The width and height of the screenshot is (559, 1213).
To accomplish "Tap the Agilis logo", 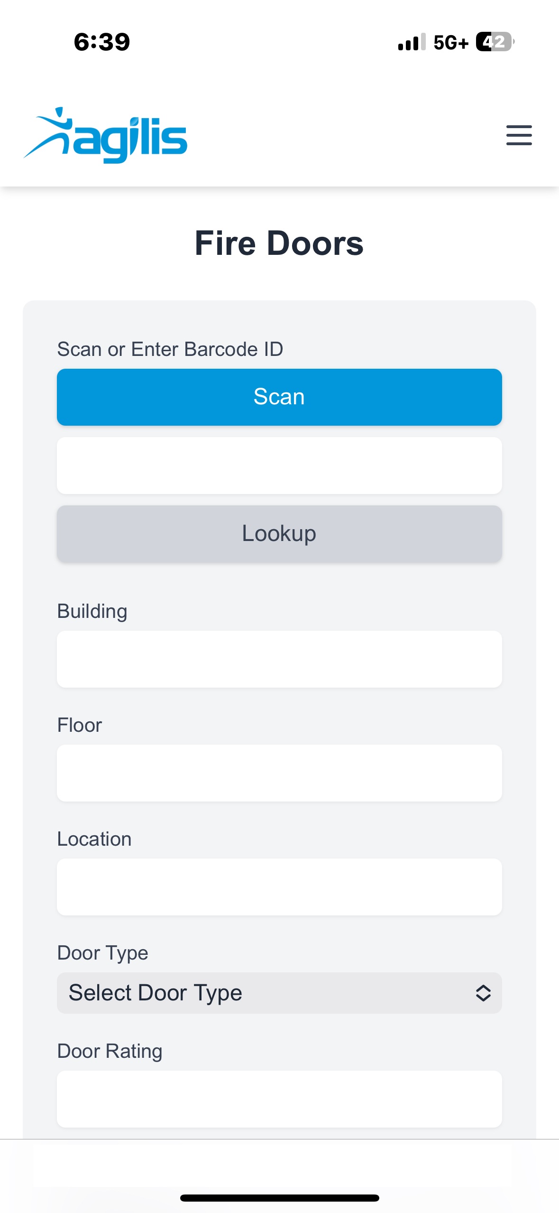I will click(x=105, y=135).
